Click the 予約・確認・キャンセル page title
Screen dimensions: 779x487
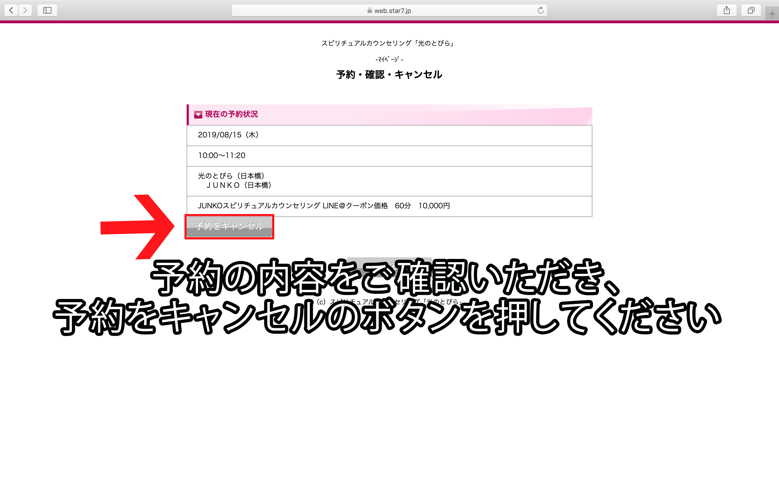389,74
